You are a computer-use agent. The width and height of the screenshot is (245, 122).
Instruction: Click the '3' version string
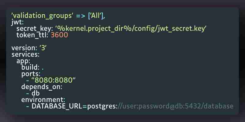pos(43,48)
